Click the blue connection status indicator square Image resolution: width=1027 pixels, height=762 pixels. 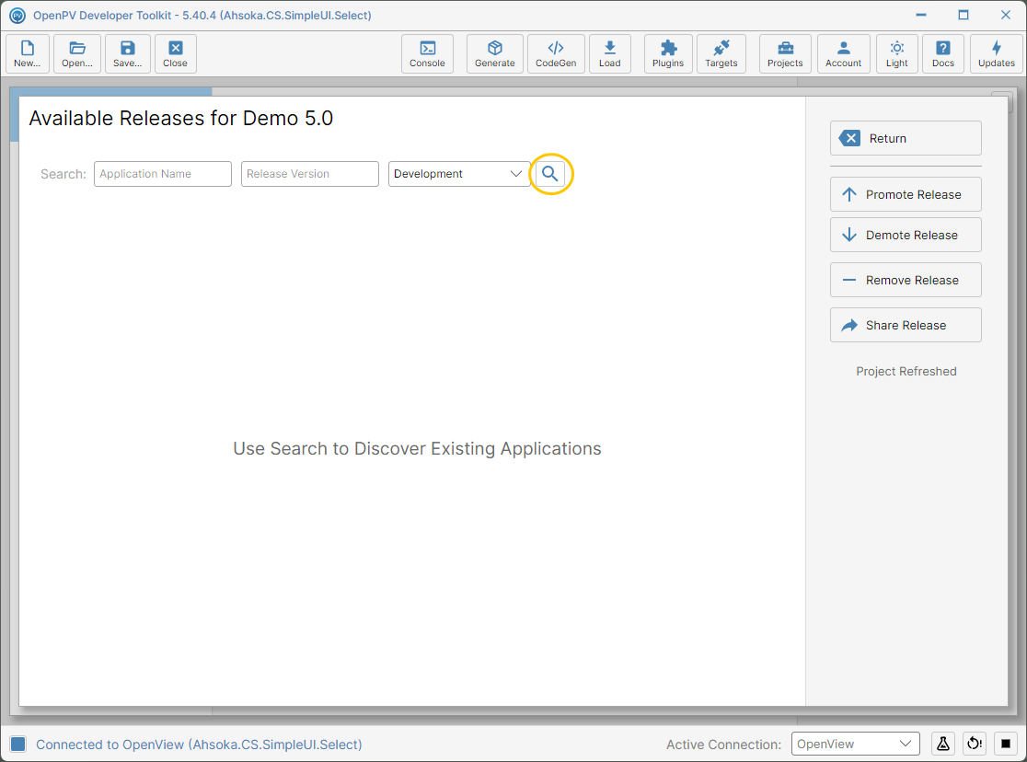tap(17, 744)
